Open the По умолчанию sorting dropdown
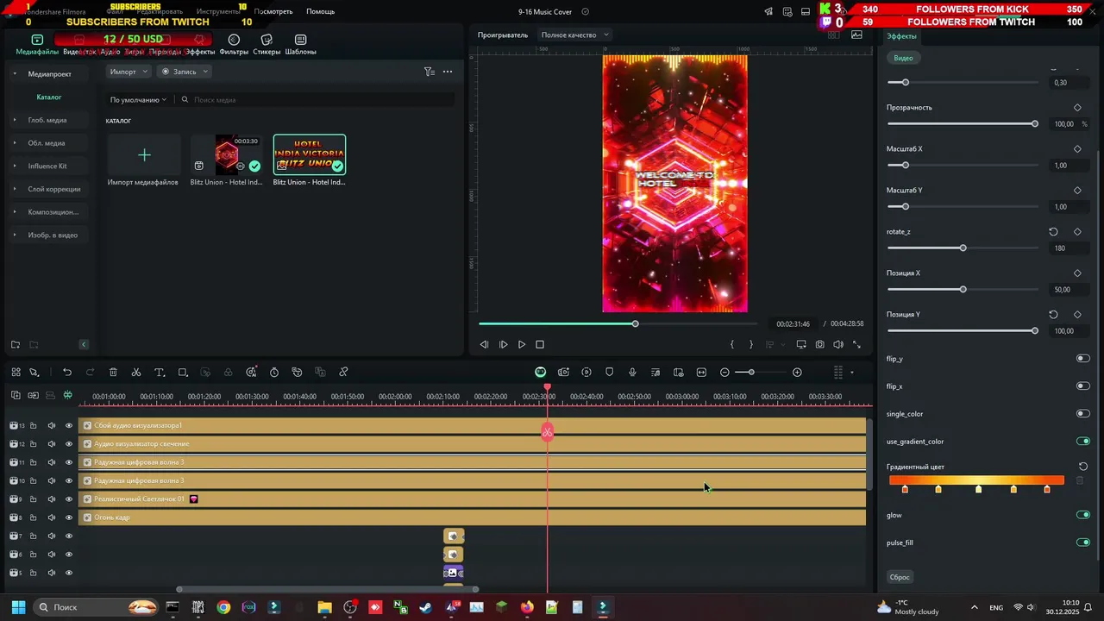This screenshot has width=1104, height=621. tap(138, 100)
